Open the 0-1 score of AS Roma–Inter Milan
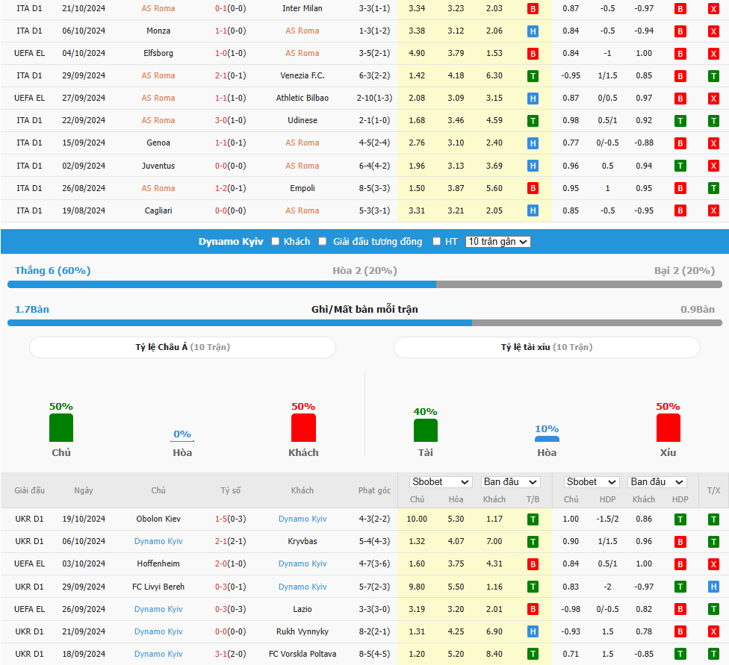 pos(221,8)
